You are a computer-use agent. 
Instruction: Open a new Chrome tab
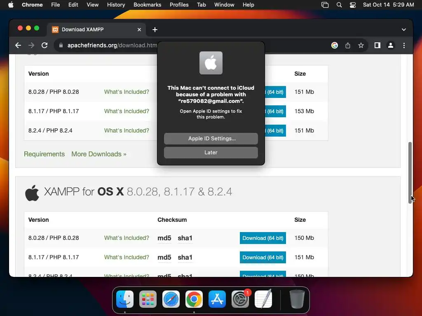click(155, 30)
